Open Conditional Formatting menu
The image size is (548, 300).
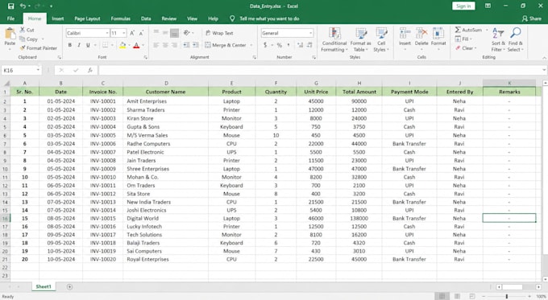click(x=334, y=39)
